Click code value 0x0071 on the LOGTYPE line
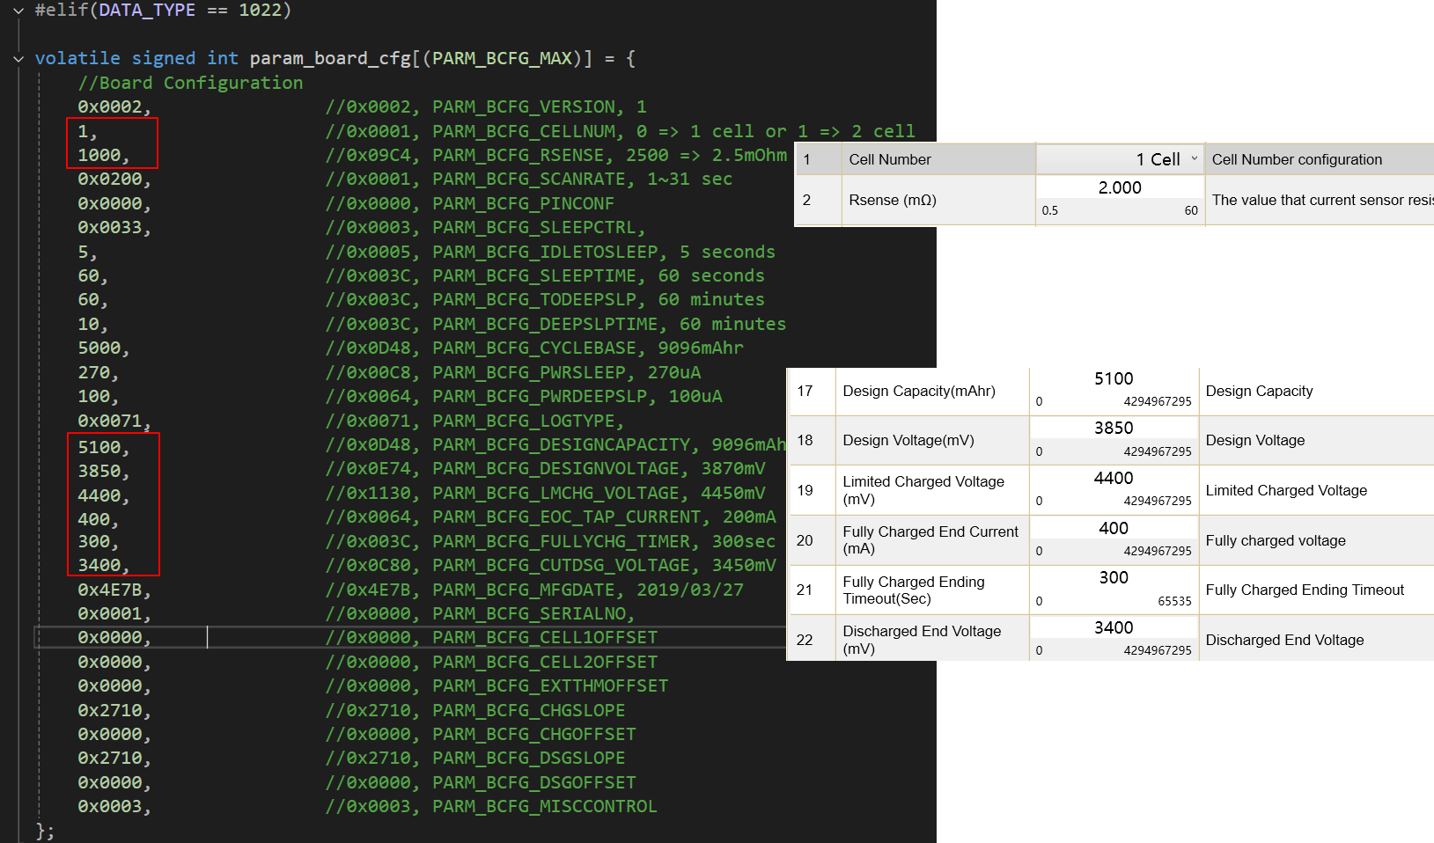1434x843 pixels. (x=109, y=421)
